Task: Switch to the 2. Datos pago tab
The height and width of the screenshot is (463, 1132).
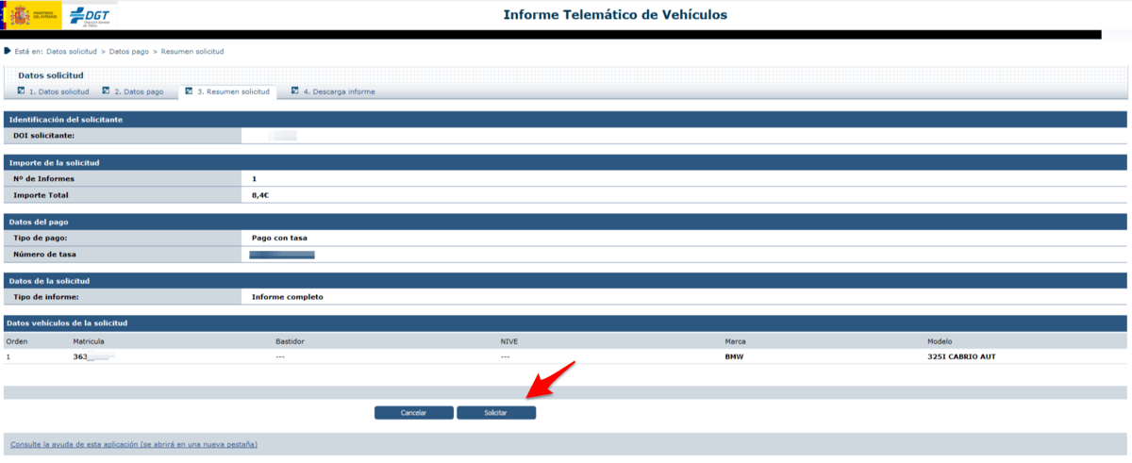Action: [139, 91]
